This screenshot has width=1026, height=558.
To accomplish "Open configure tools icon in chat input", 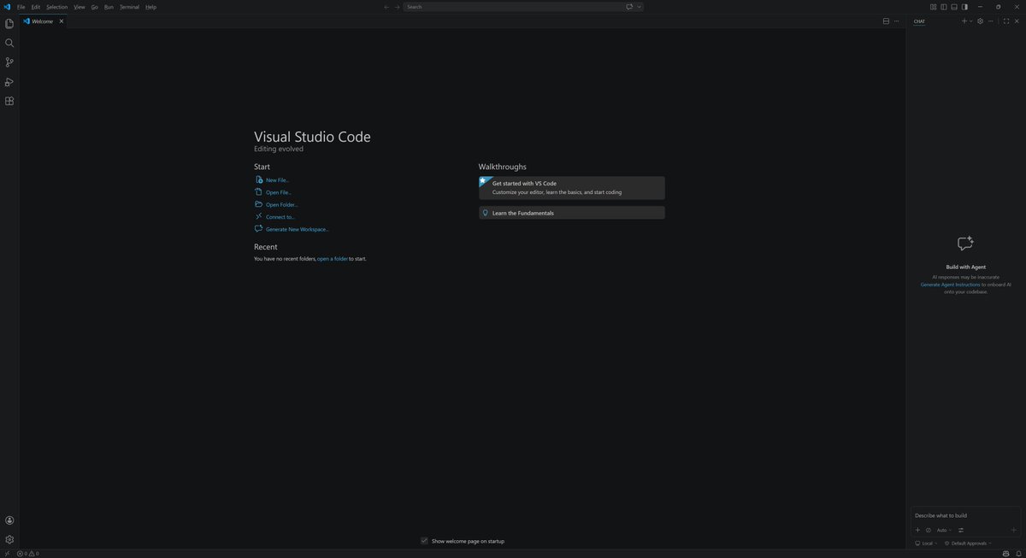I will coord(961,530).
